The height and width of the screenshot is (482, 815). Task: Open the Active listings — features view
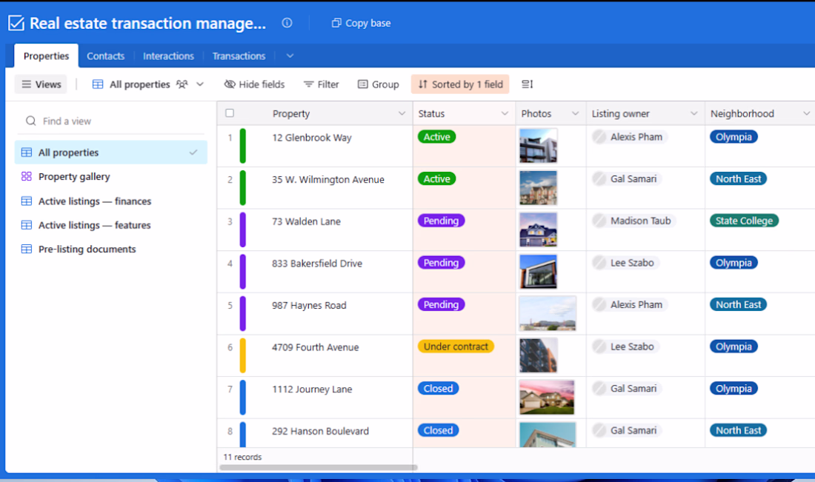[110, 225]
